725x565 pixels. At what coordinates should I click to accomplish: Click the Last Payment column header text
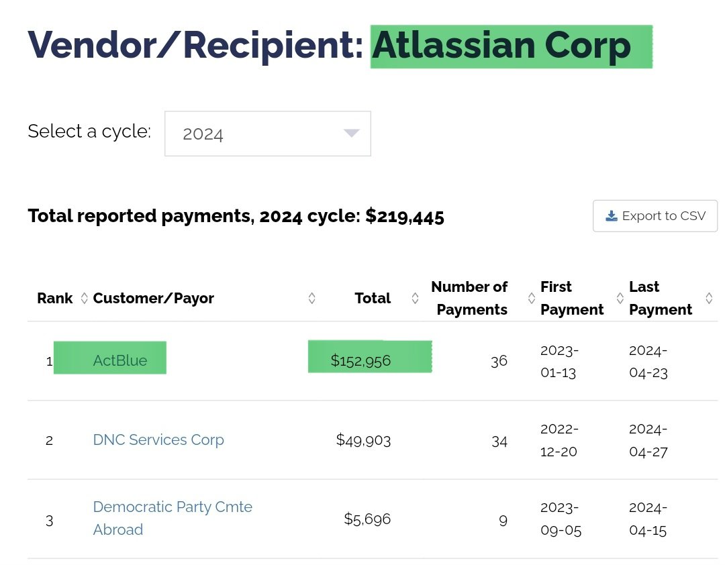tap(661, 298)
